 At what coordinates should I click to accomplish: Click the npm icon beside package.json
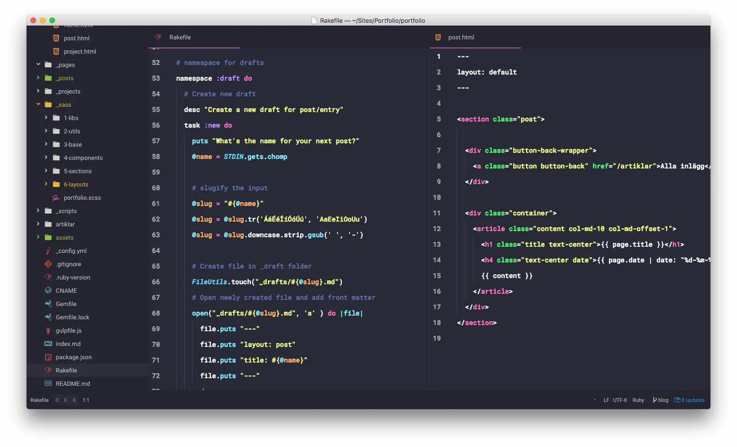(48, 357)
